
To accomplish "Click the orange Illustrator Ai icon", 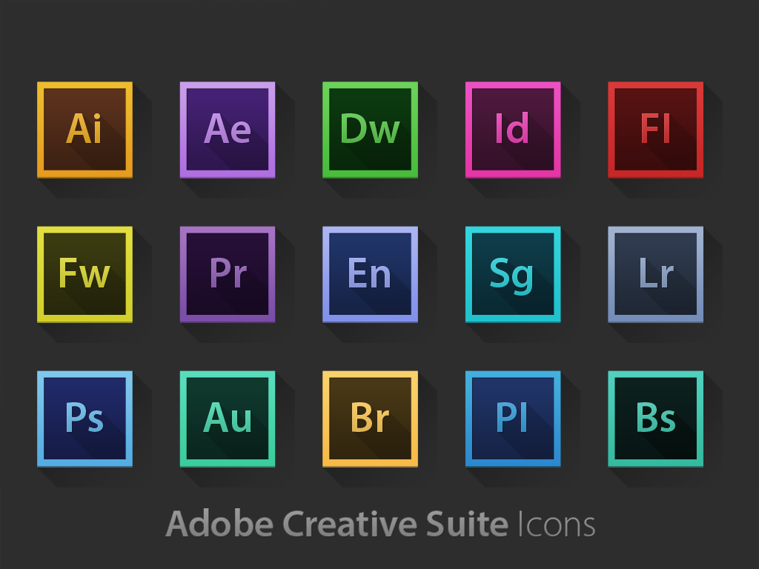I will pyautogui.click(x=84, y=130).
